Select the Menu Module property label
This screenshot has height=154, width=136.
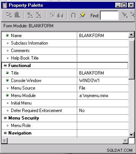click(23, 96)
